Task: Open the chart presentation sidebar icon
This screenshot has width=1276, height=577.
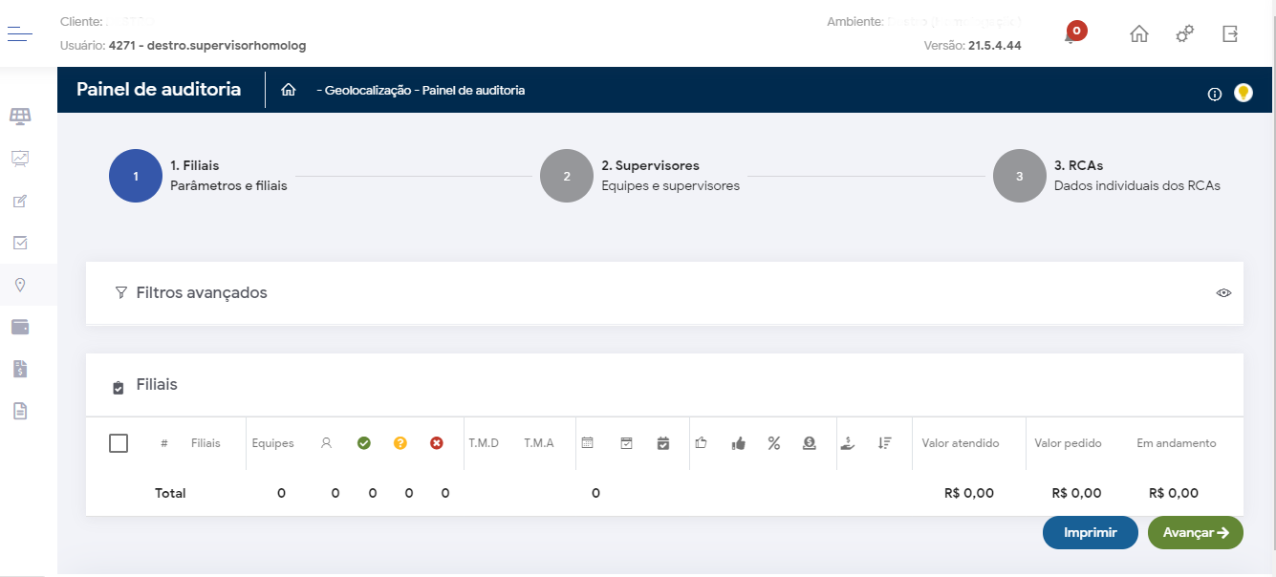Action: pyautogui.click(x=20, y=158)
